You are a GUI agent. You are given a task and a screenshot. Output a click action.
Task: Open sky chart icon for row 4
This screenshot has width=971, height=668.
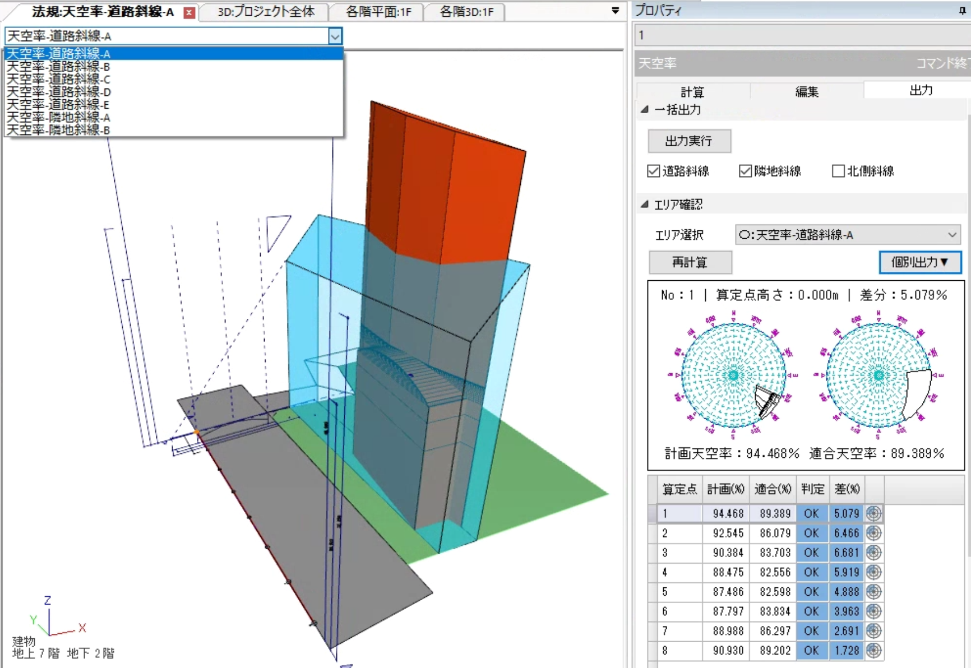pyautogui.click(x=873, y=572)
